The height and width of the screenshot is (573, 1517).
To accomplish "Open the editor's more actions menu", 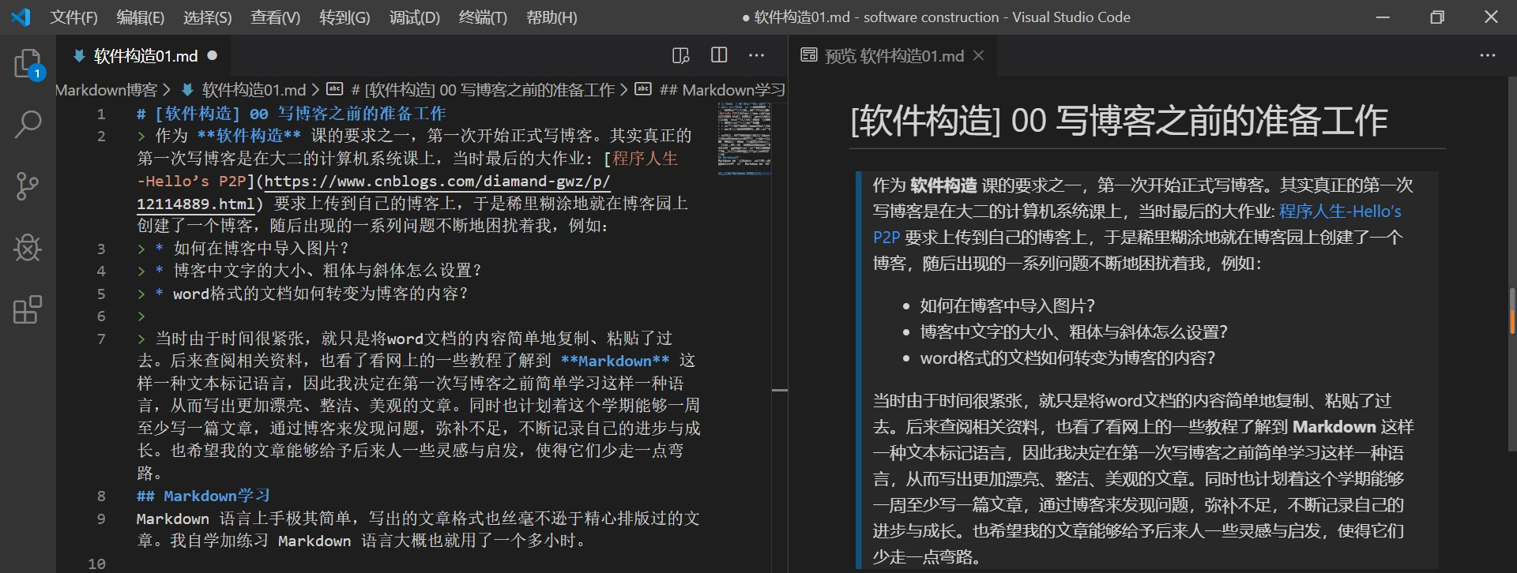I will (x=757, y=55).
